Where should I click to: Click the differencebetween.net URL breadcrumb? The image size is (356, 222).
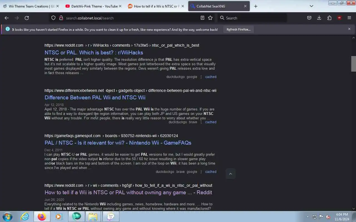pyautogui.click(x=130, y=90)
